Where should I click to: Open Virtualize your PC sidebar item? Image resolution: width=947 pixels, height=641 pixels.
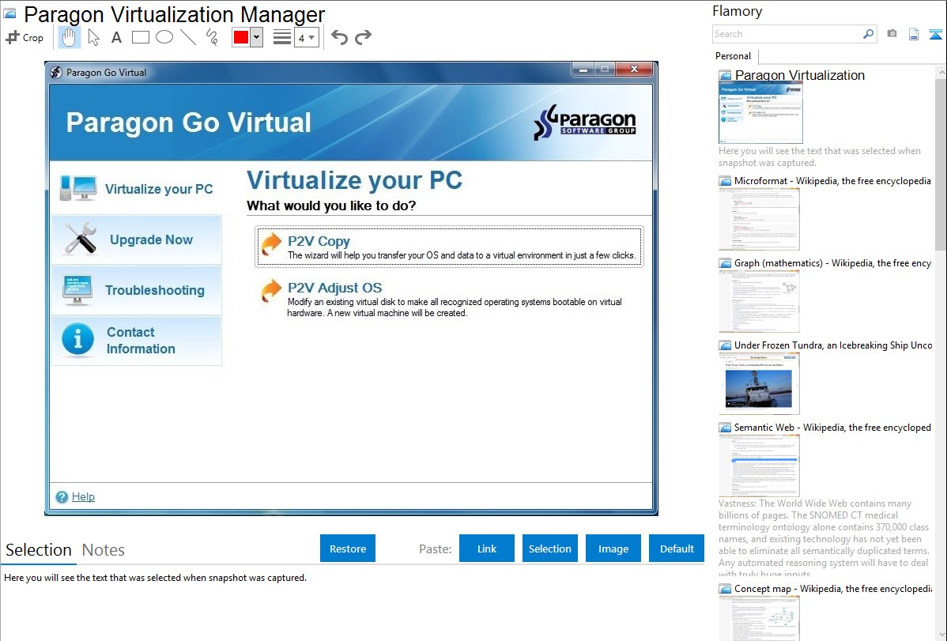pyautogui.click(x=137, y=188)
